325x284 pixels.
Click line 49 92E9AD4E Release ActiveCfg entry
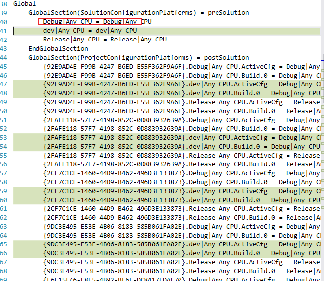tap(182, 102)
